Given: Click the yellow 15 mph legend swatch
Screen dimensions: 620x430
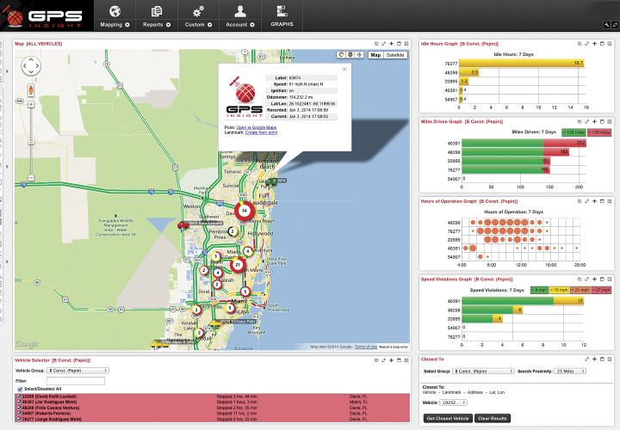Looking at the screenshot, I should (560, 290).
